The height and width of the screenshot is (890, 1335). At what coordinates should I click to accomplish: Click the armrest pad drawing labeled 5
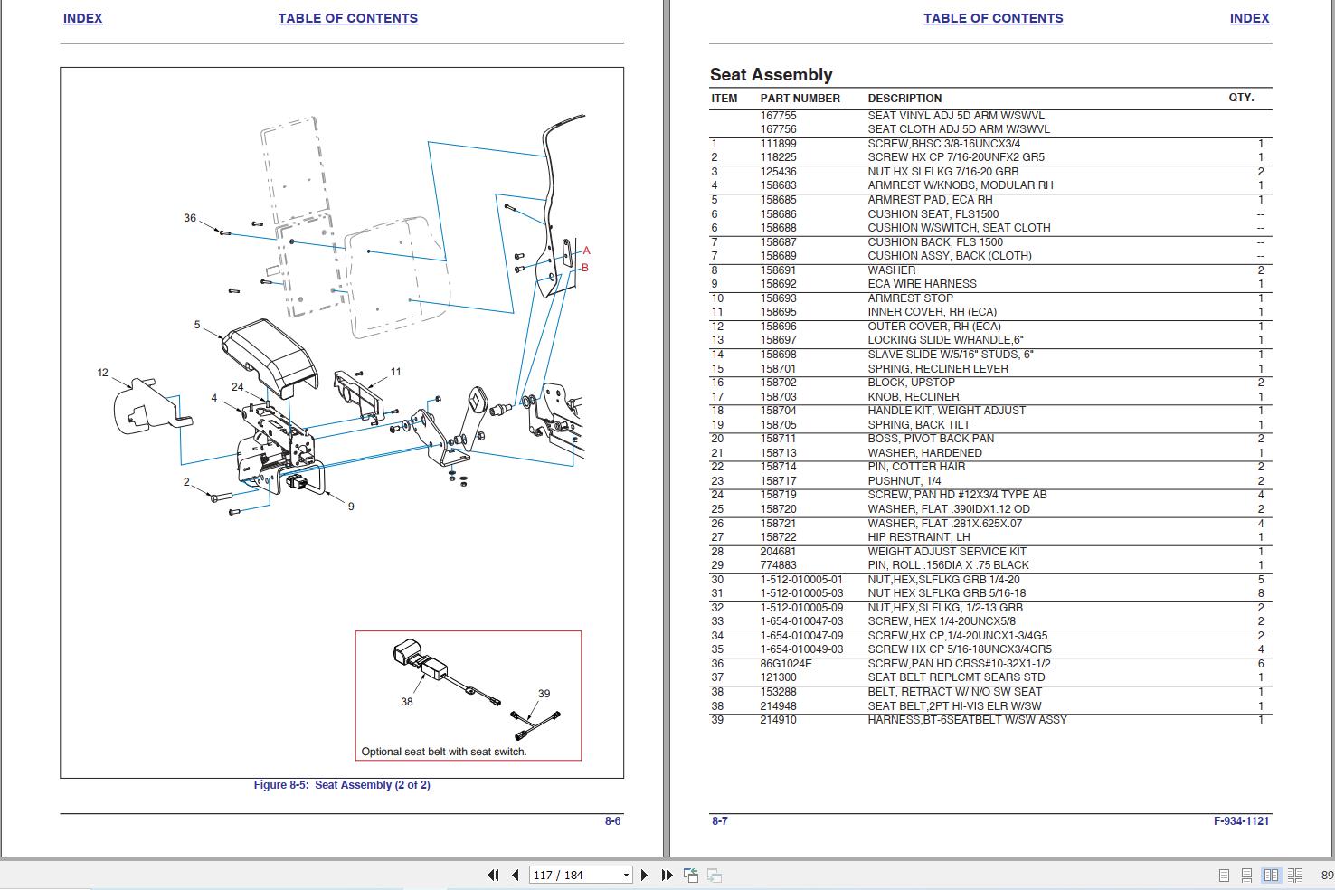coord(270,358)
